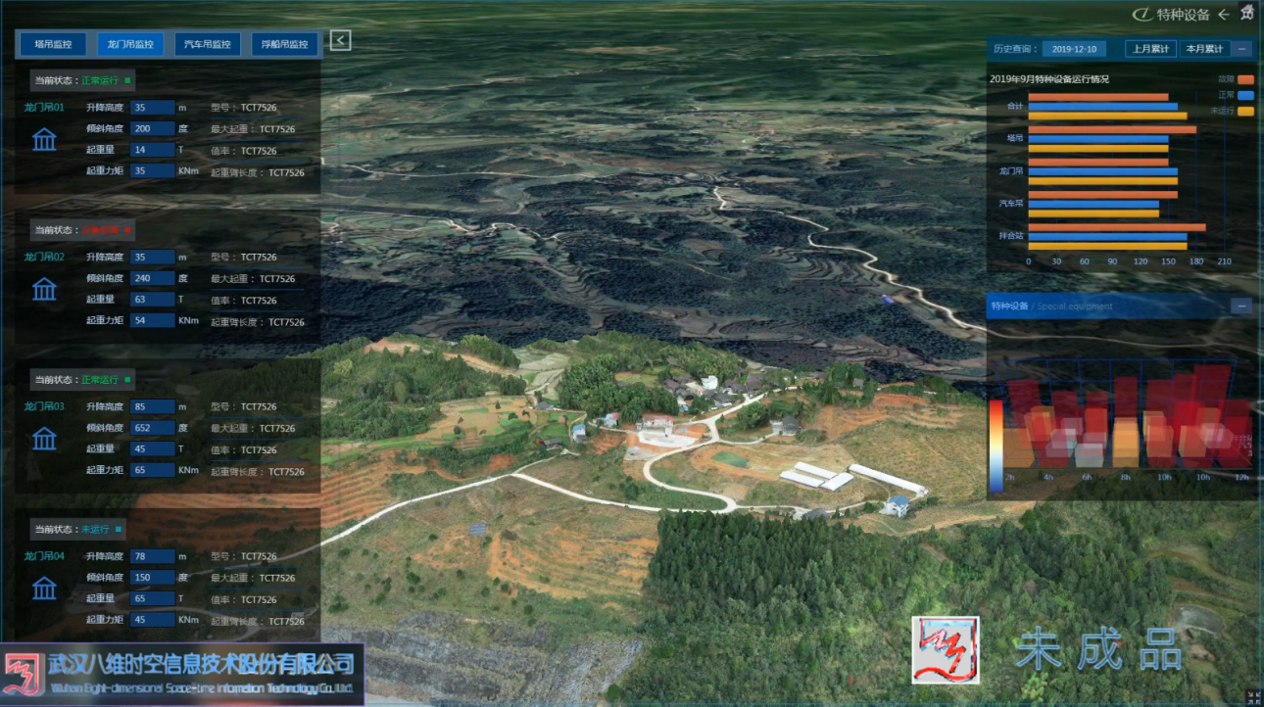Show 本月累计 statistics
The width and height of the screenshot is (1264, 707).
[1204, 49]
